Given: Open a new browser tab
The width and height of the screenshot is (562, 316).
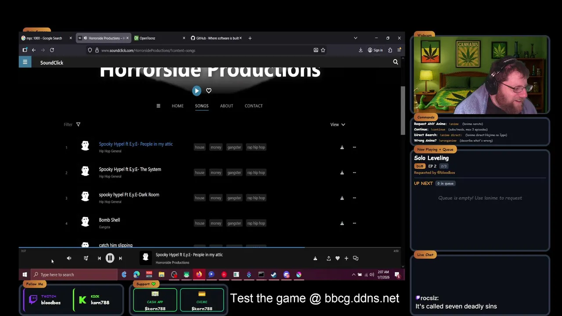Looking at the screenshot, I should 250,38.
